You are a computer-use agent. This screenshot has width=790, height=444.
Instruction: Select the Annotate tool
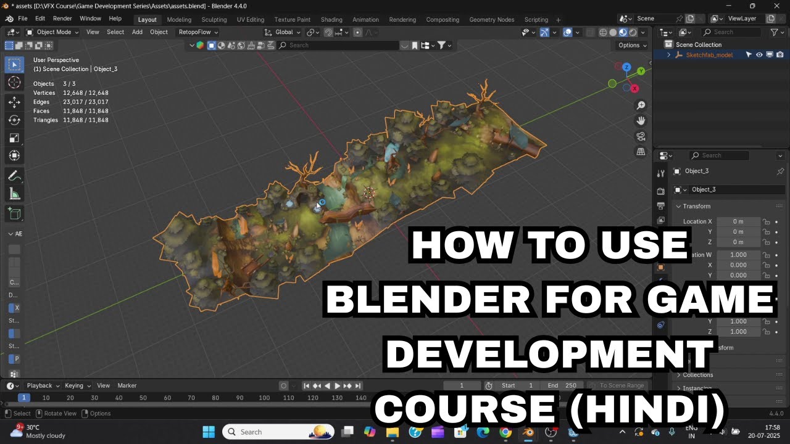coord(15,176)
